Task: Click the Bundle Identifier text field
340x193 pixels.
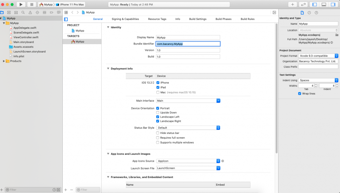Action: click(x=188, y=44)
